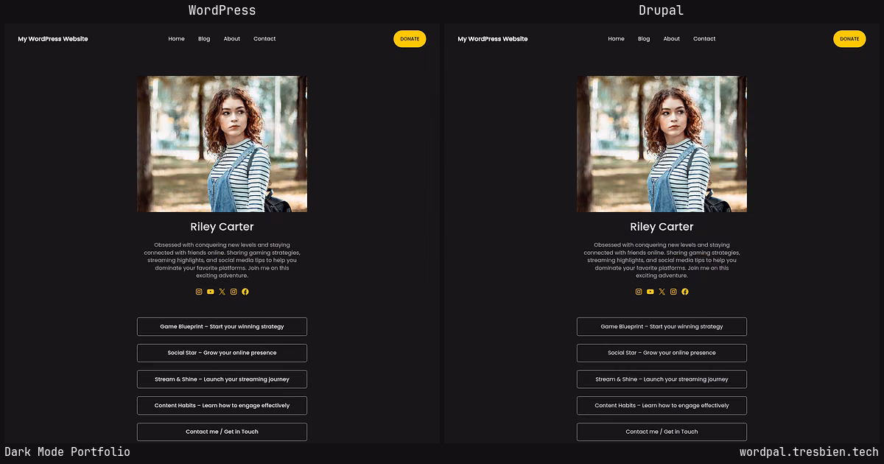Click the WordPress column label

(x=222, y=10)
